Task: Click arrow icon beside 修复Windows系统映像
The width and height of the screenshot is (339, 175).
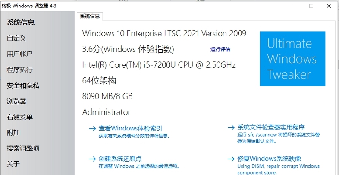Action: click(x=231, y=159)
